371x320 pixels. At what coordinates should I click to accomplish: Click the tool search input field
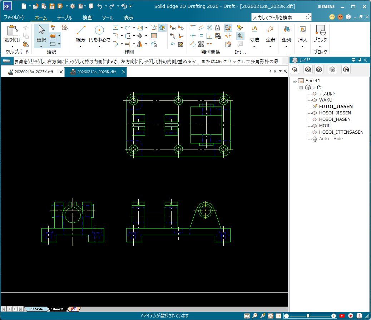pos(279,17)
